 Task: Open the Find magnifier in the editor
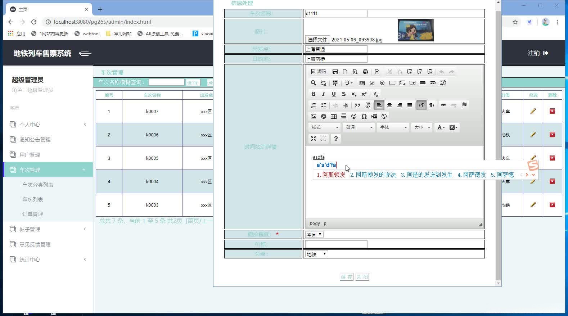pos(314,83)
